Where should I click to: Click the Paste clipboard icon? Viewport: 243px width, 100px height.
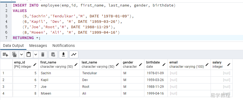29,54
